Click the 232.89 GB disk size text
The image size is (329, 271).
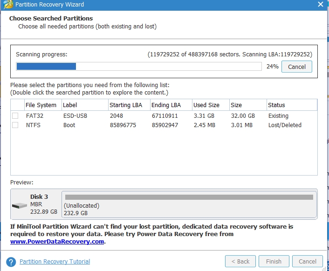pos(44,212)
